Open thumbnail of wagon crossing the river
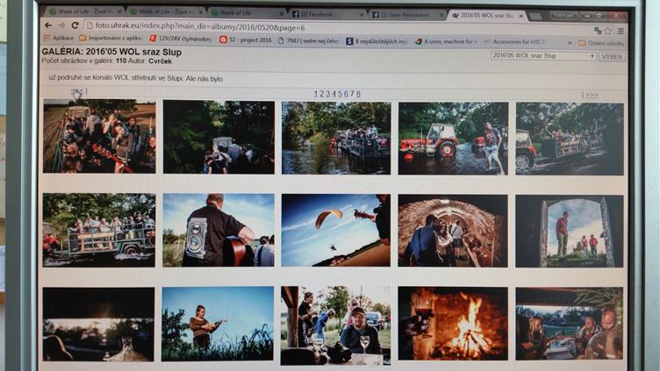 pos(336,138)
